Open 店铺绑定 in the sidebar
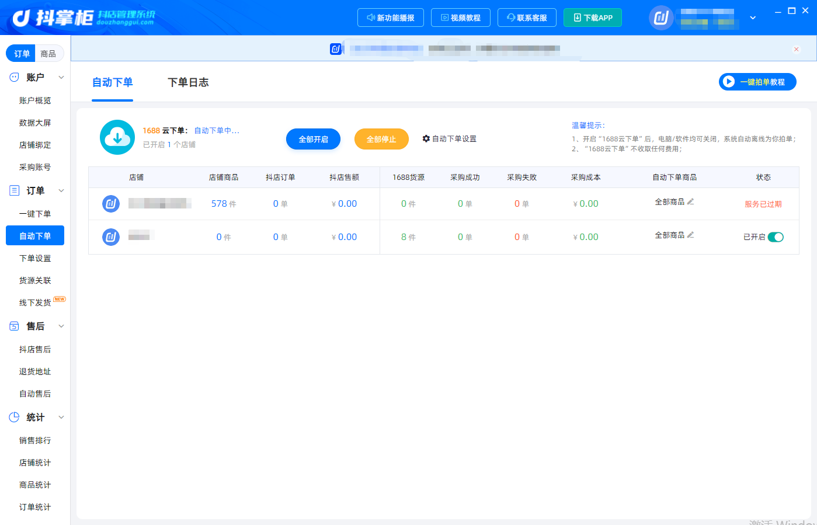 pyautogui.click(x=35, y=145)
